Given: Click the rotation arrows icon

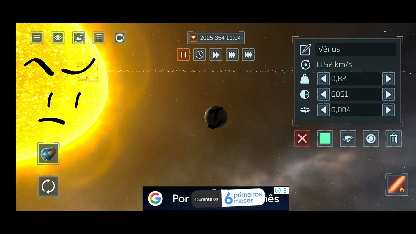Looking at the screenshot, I should tap(305, 110).
